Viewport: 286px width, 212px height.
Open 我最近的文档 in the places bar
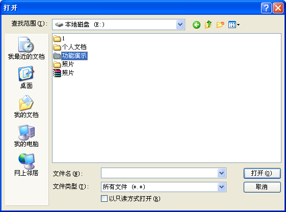click(27, 48)
